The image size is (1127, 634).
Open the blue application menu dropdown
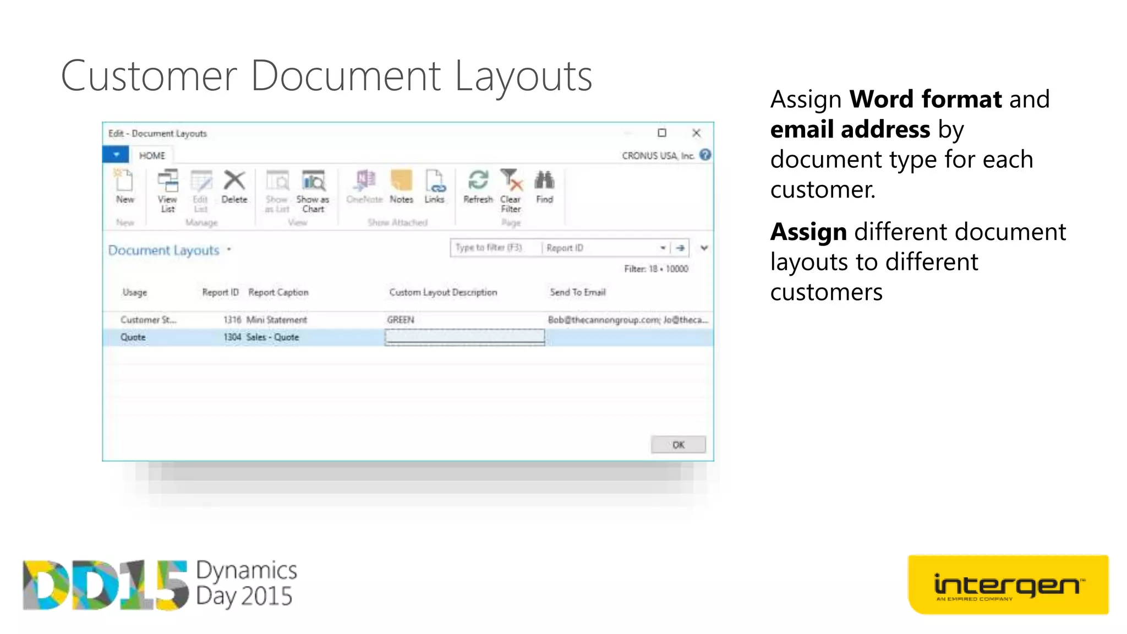point(116,155)
